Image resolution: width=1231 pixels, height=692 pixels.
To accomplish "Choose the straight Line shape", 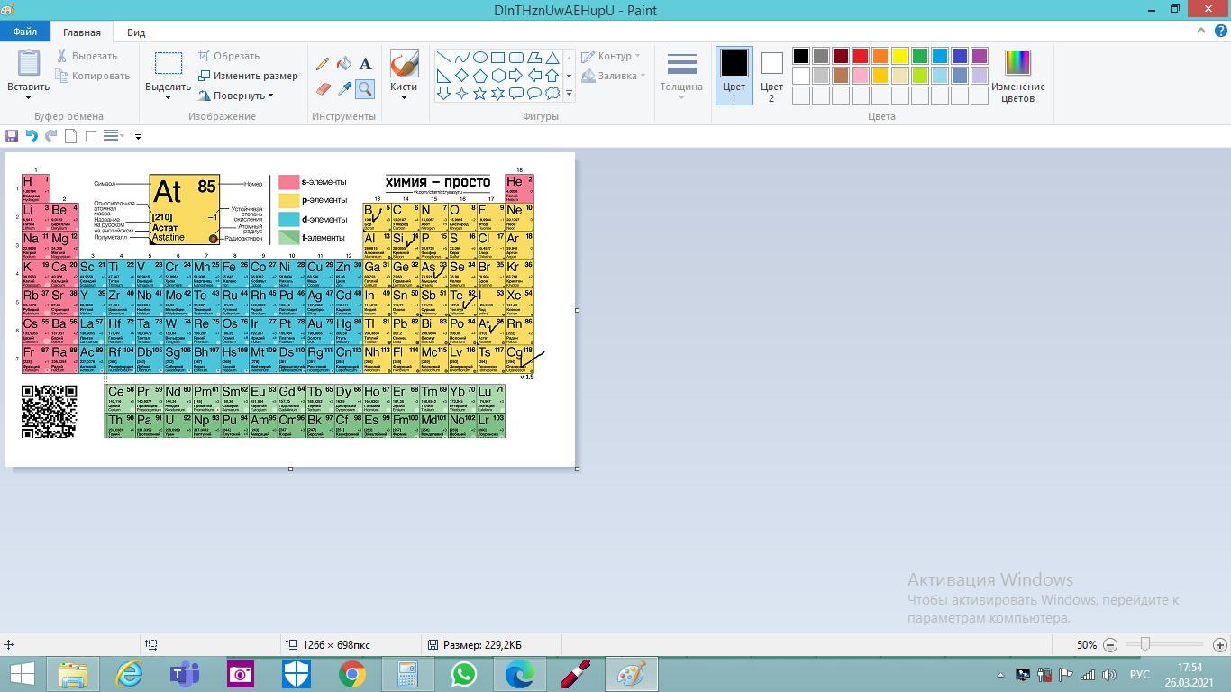I will click(x=444, y=58).
